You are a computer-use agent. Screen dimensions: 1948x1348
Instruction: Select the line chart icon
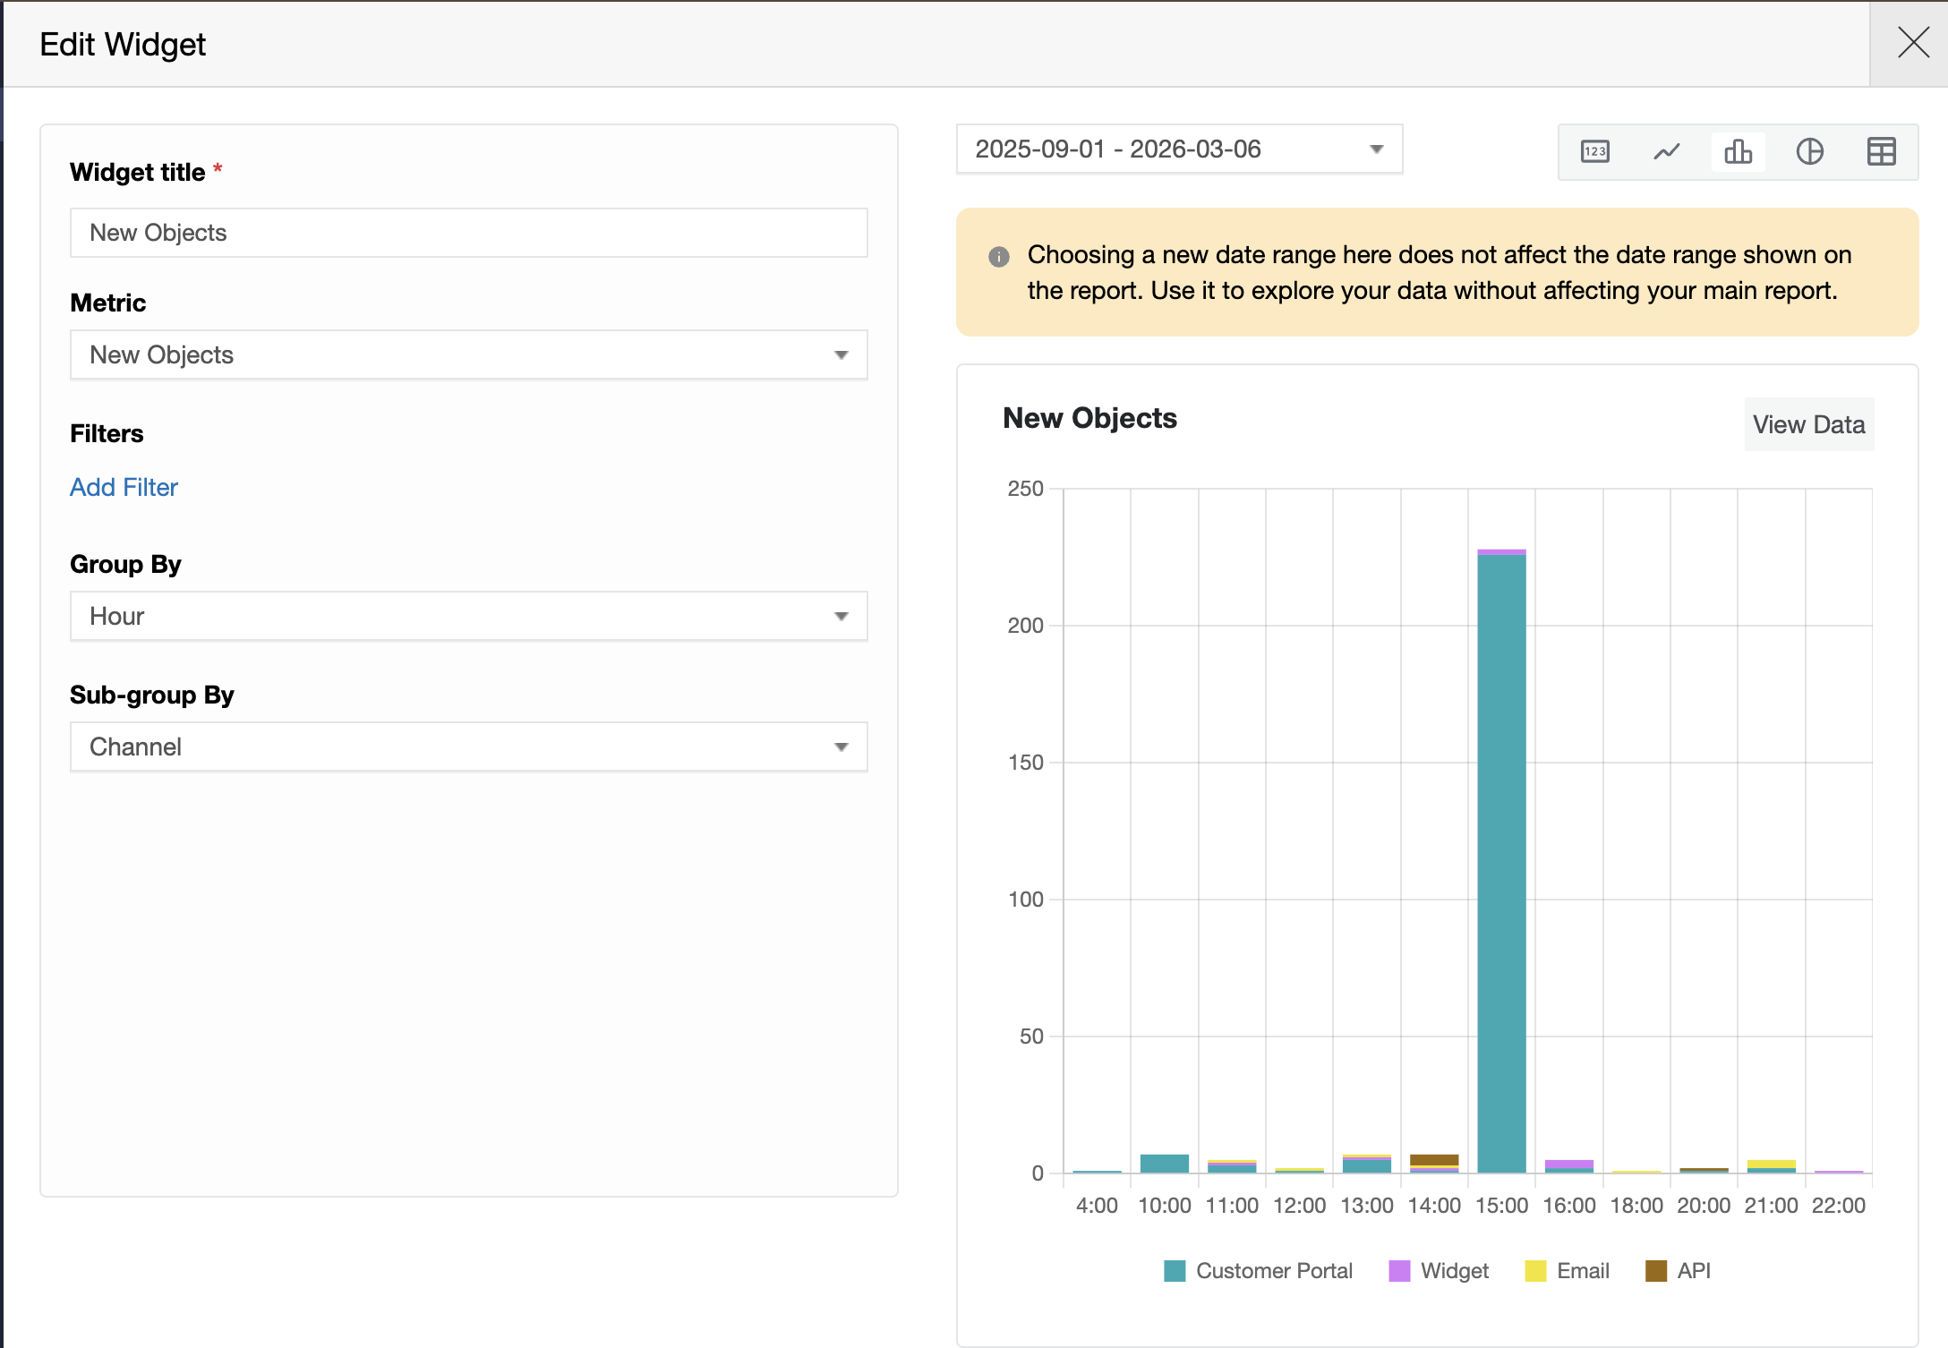(1666, 152)
